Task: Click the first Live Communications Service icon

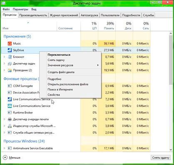Action: click(x=10, y=99)
